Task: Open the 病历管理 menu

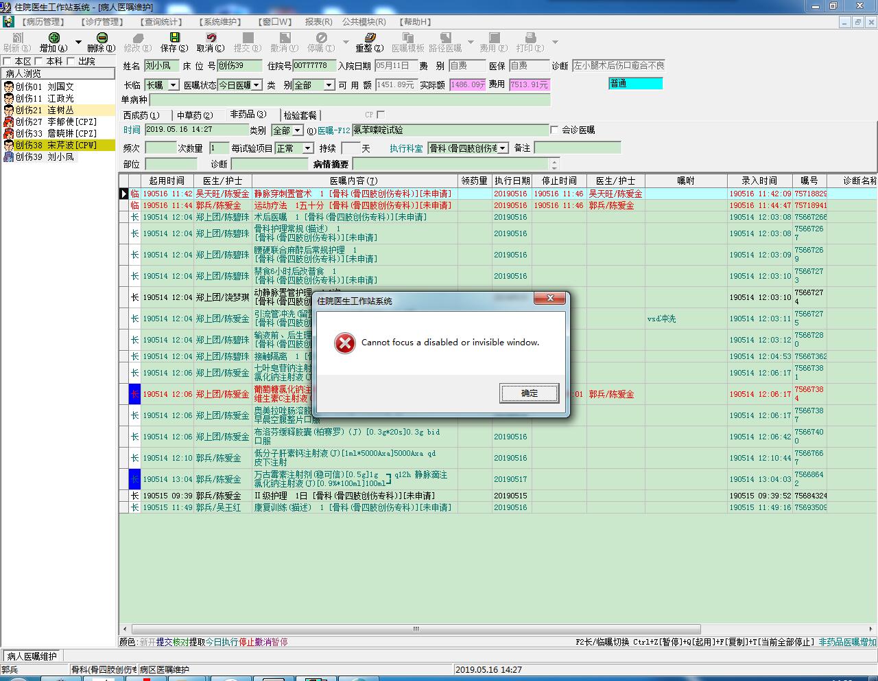Action: point(43,22)
